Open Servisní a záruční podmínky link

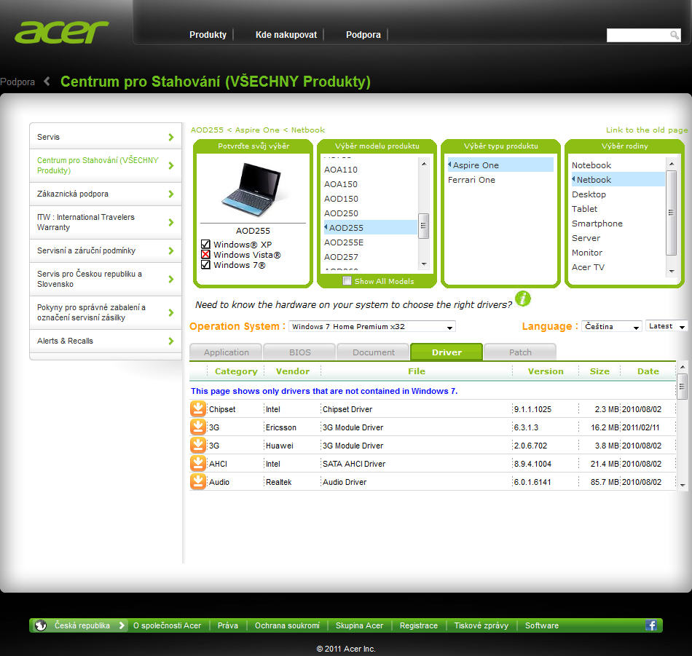click(106, 250)
